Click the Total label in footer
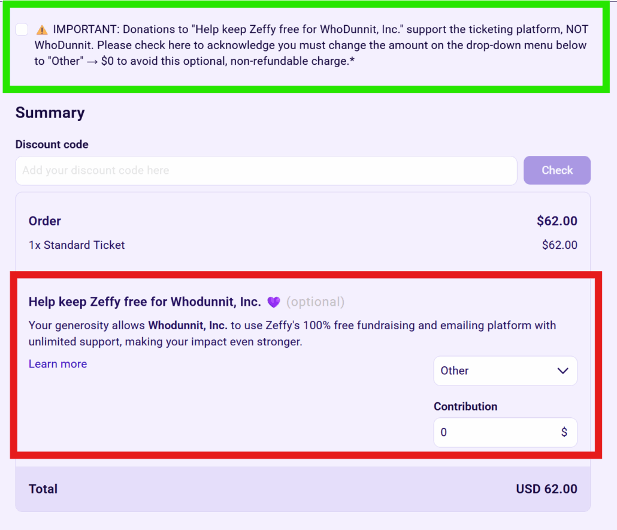This screenshot has width=617, height=530. (x=43, y=489)
